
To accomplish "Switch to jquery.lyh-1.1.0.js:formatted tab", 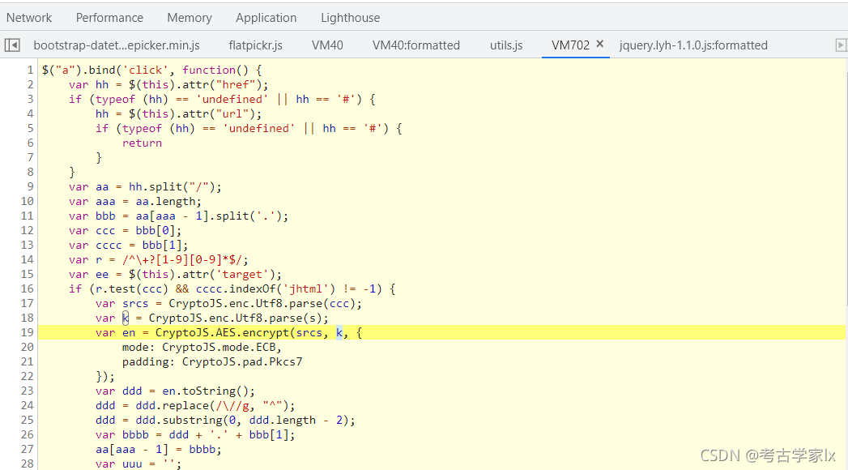I will (692, 45).
